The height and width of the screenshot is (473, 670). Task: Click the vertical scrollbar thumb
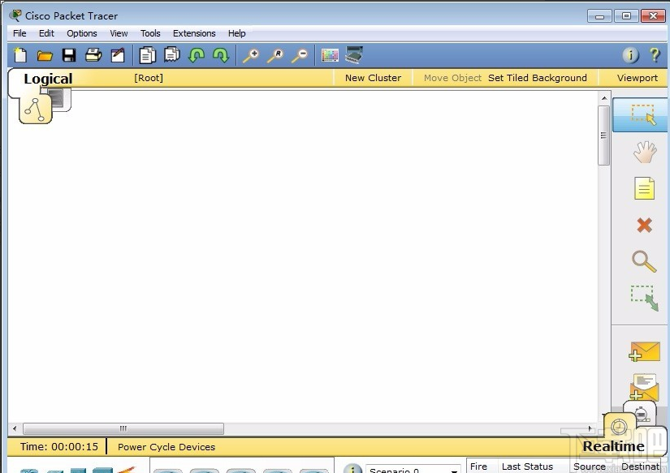click(x=603, y=135)
